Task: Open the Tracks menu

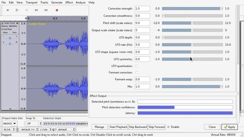Action: click(x=44, y=3)
